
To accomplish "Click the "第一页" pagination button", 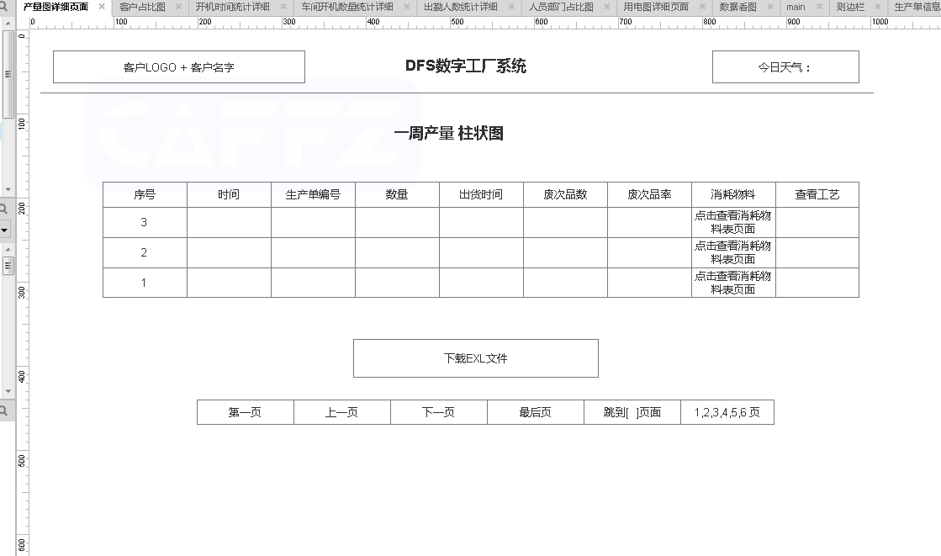I will tap(245, 411).
